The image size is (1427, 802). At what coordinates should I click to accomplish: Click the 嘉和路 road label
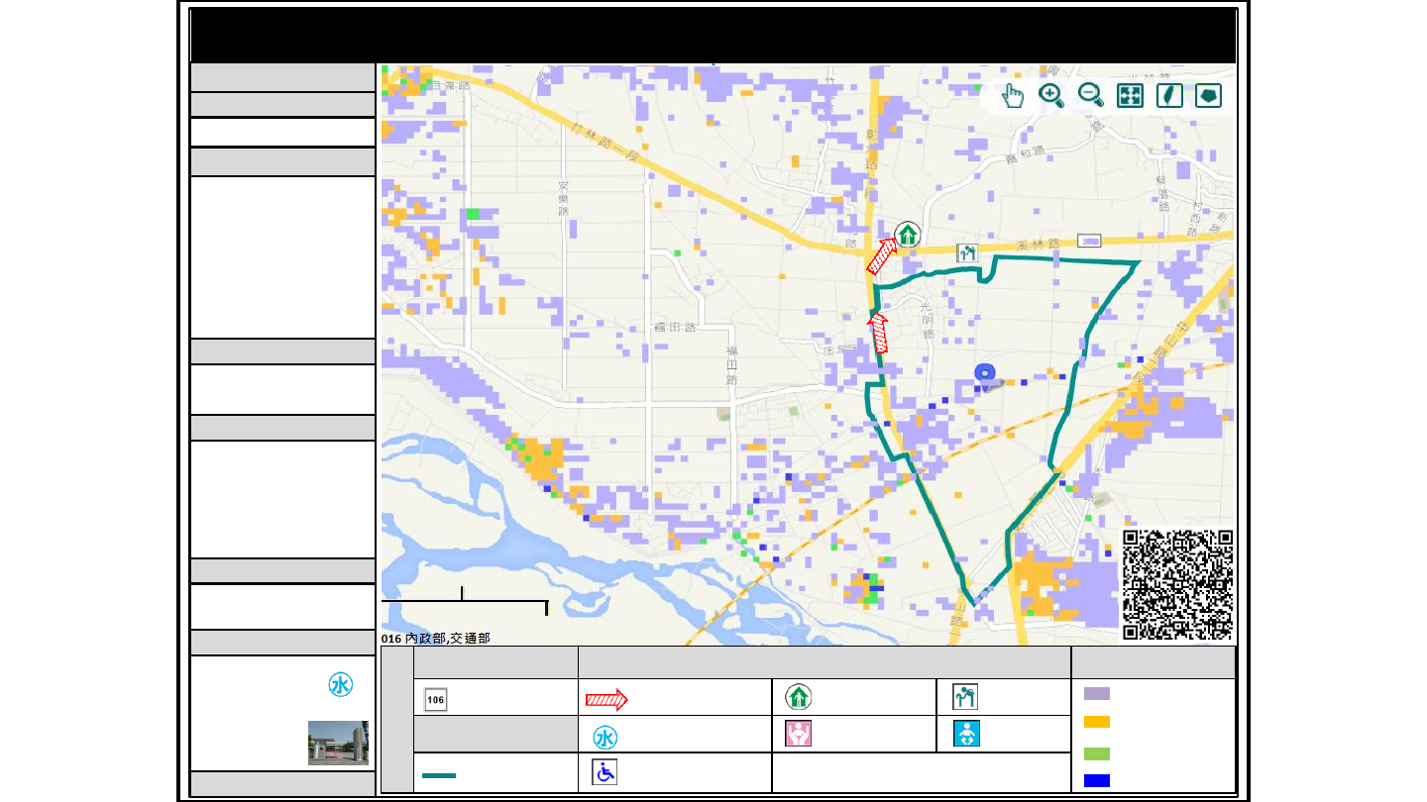tap(1025, 154)
